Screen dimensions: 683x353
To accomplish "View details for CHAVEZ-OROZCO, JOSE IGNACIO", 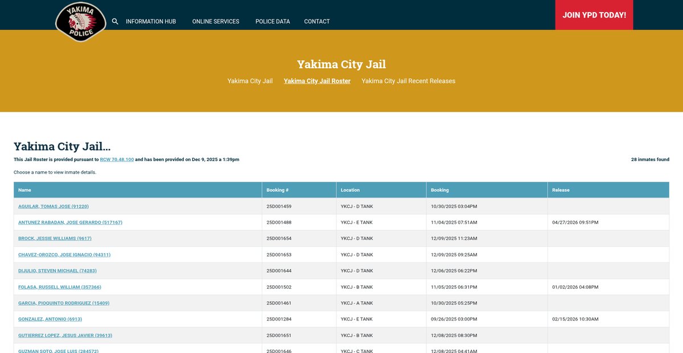I will coord(64,255).
